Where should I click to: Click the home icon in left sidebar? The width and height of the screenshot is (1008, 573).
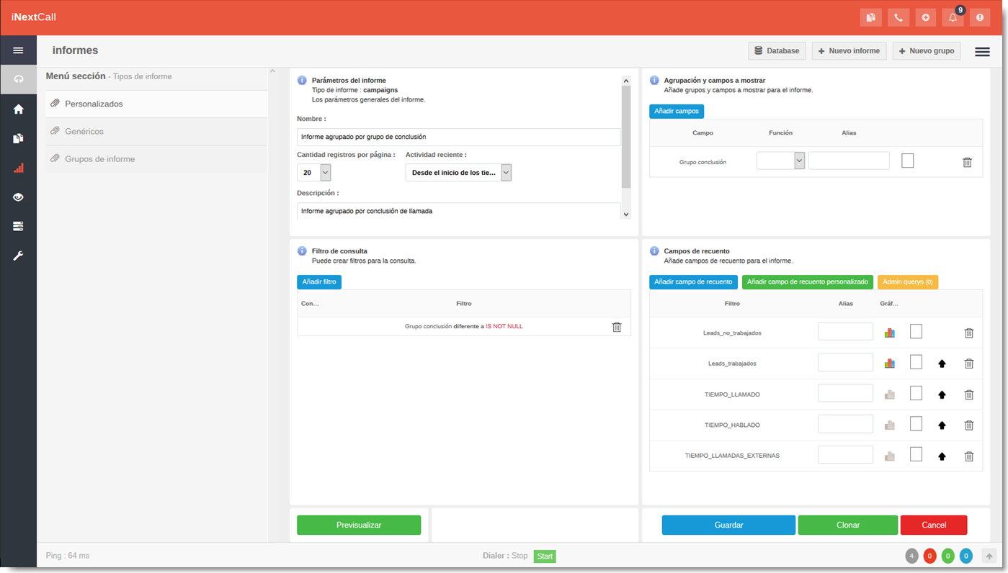19,109
